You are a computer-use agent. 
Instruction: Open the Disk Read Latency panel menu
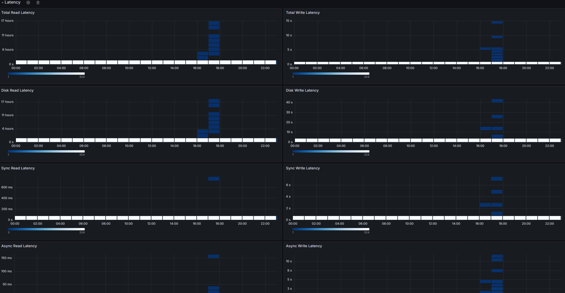pos(17,90)
